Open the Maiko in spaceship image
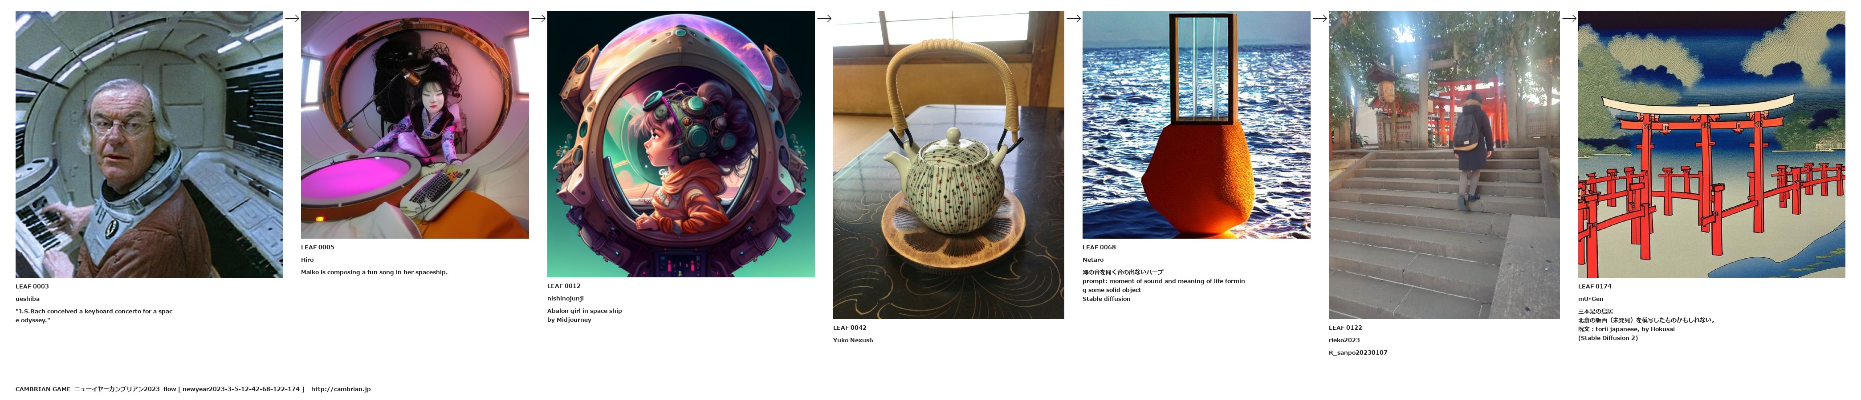This screenshot has height=400, width=1861. tap(415, 125)
